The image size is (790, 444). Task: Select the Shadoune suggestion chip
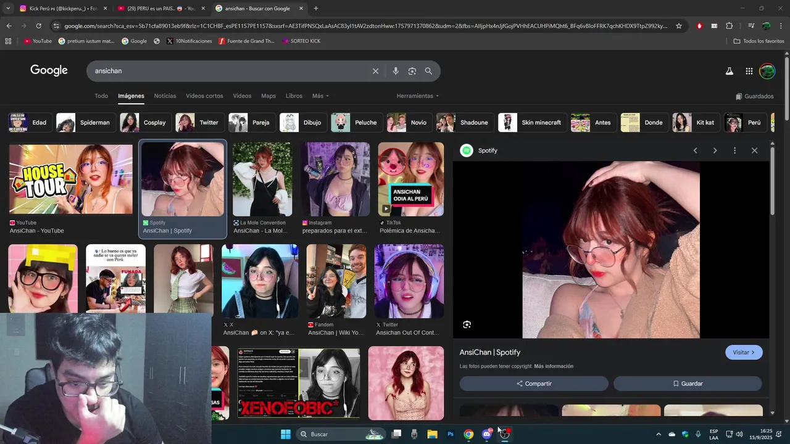coord(465,123)
